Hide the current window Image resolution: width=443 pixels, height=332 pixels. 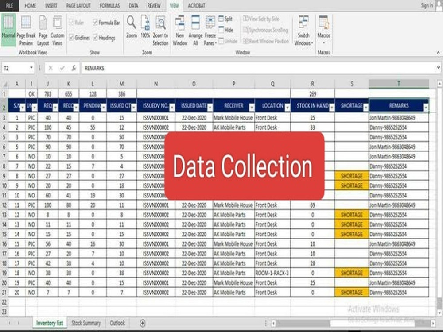226,30
